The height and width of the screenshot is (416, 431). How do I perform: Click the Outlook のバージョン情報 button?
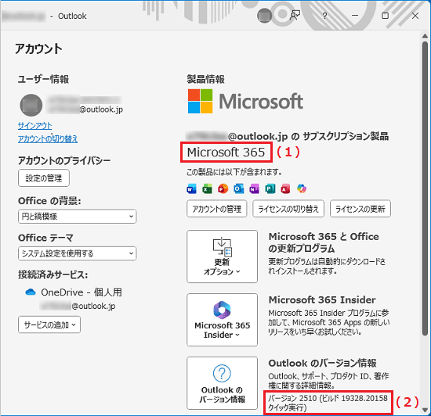click(222, 383)
